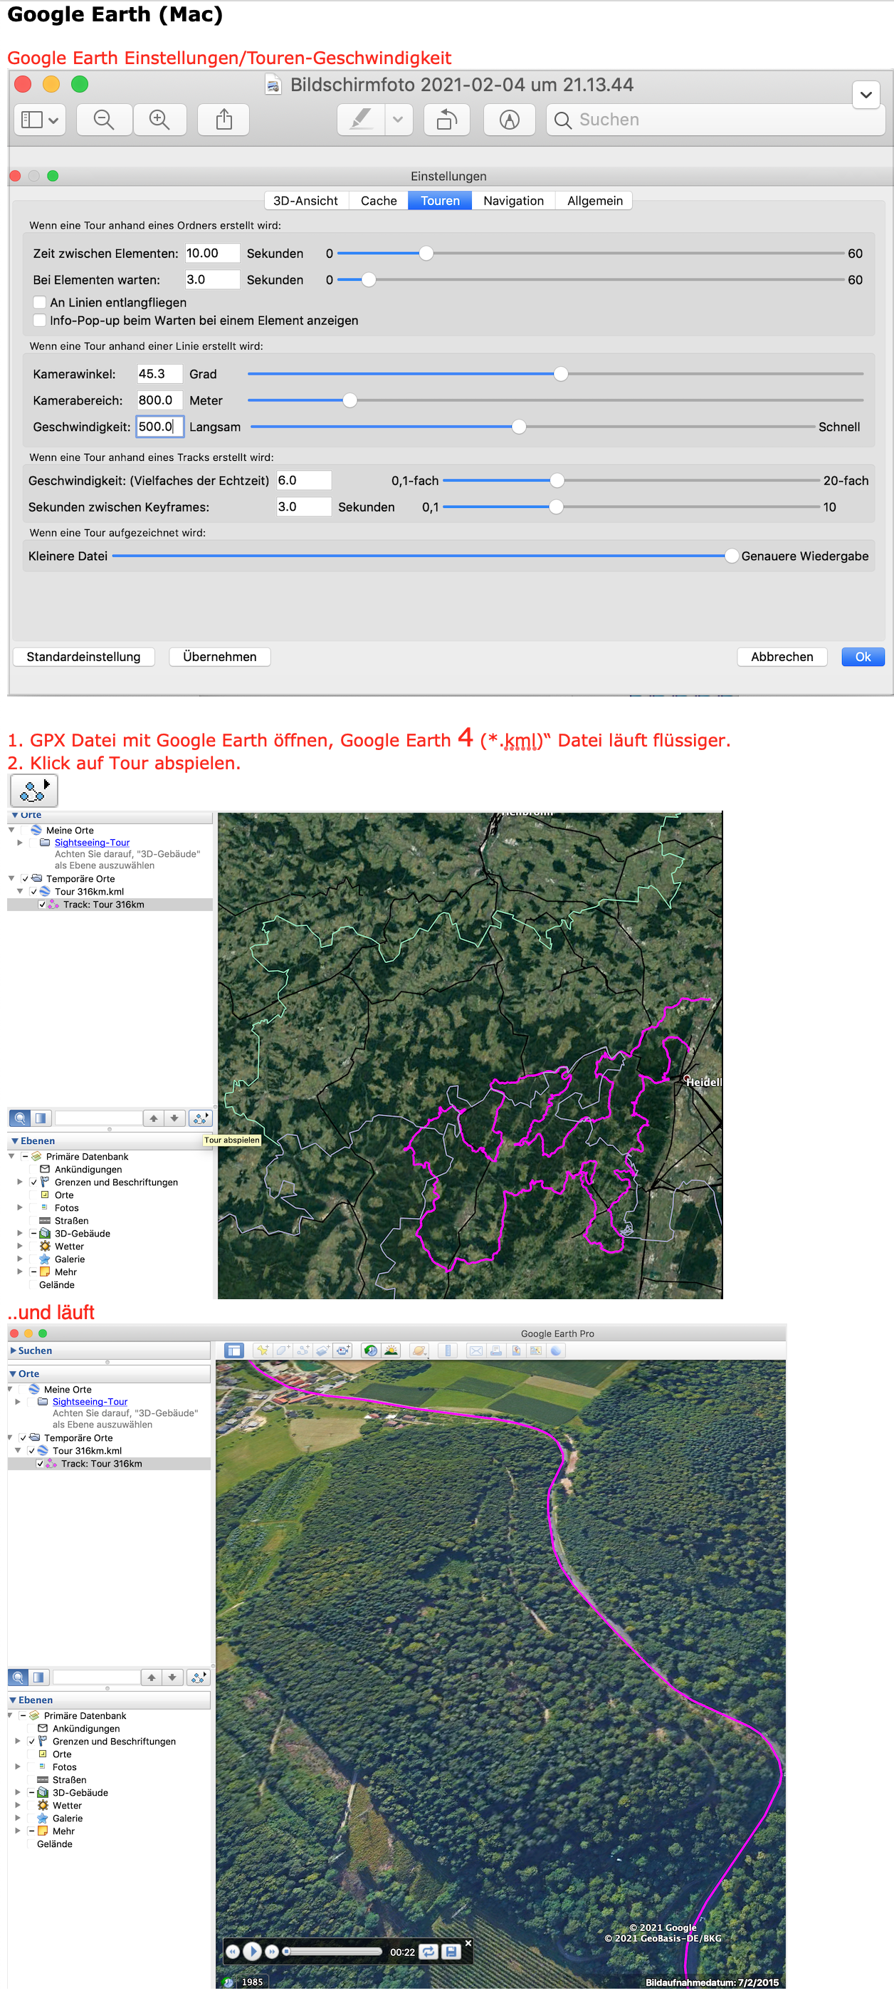Image resolution: width=894 pixels, height=1993 pixels.
Task: Switch to the Cache tab
Action: pos(379,200)
